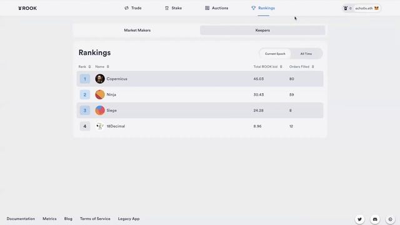Image resolution: width=400 pixels, height=225 pixels.
Task: Click the ROOK logo
Action: (27, 8)
